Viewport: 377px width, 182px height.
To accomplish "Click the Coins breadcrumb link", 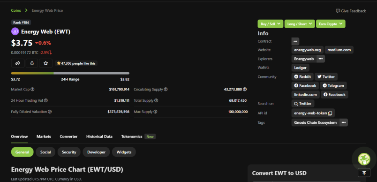I will click(16, 11).
